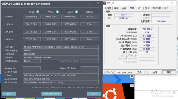Screen dimensions: 178x99
Task: Click the Memory Read value 95994 MB/s
Action: pos(32,16)
